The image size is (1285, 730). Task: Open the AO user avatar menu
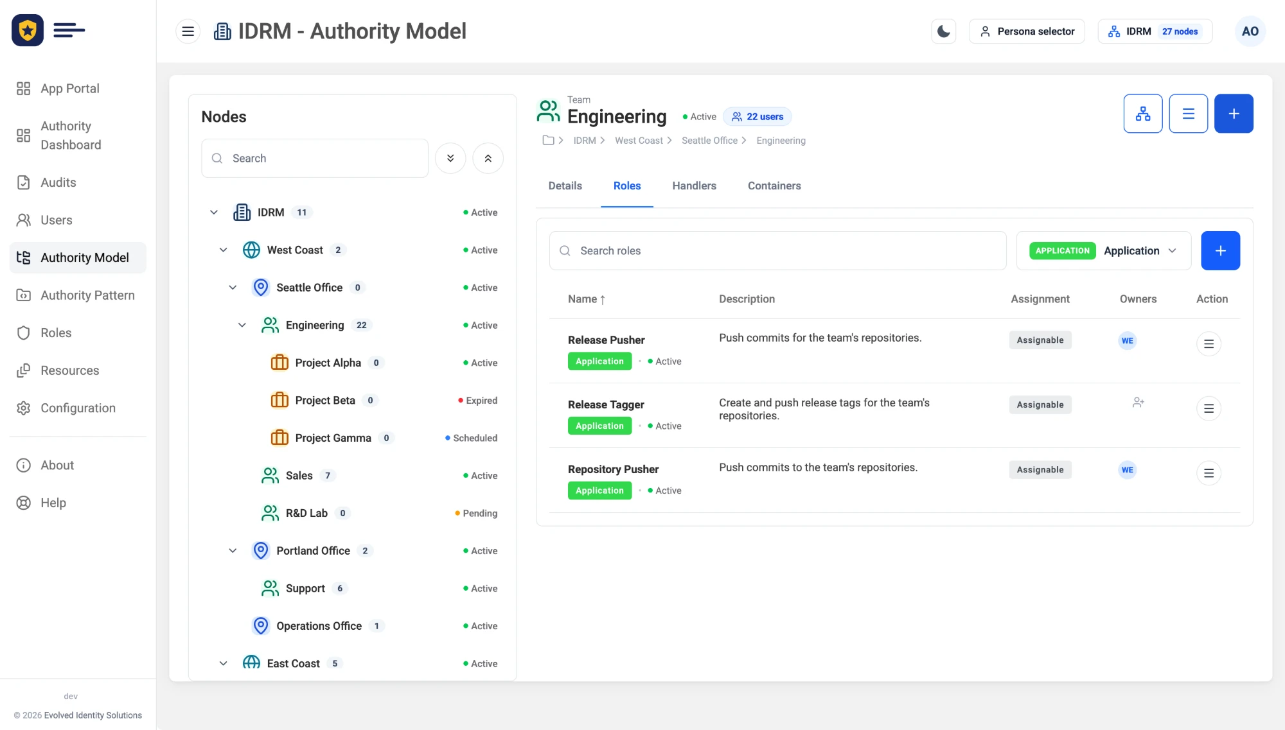(1250, 31)
